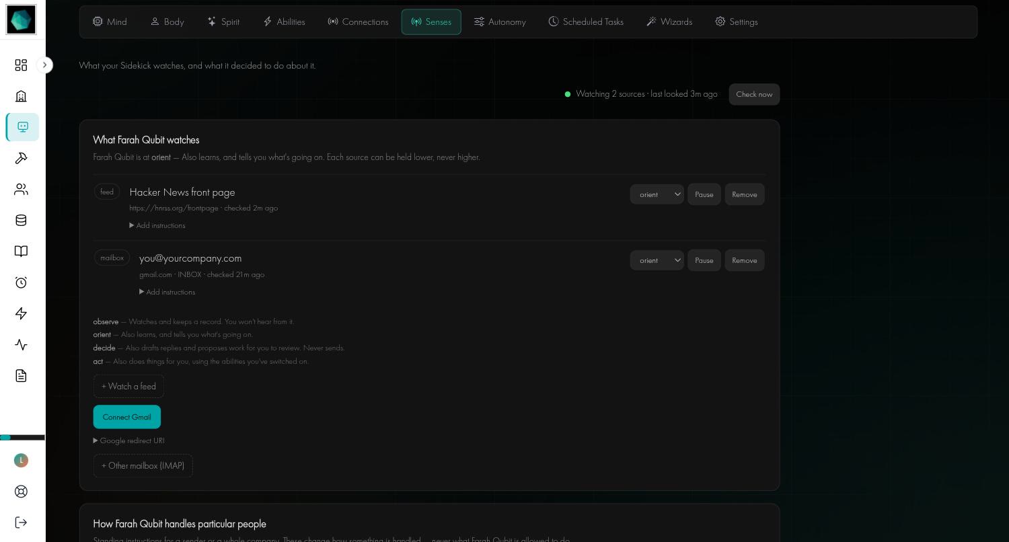The width and height of the screenshot is (1009, 542).
Task: Open the alarm clock icon in sidebar
Action: click(x=21, y=282)
